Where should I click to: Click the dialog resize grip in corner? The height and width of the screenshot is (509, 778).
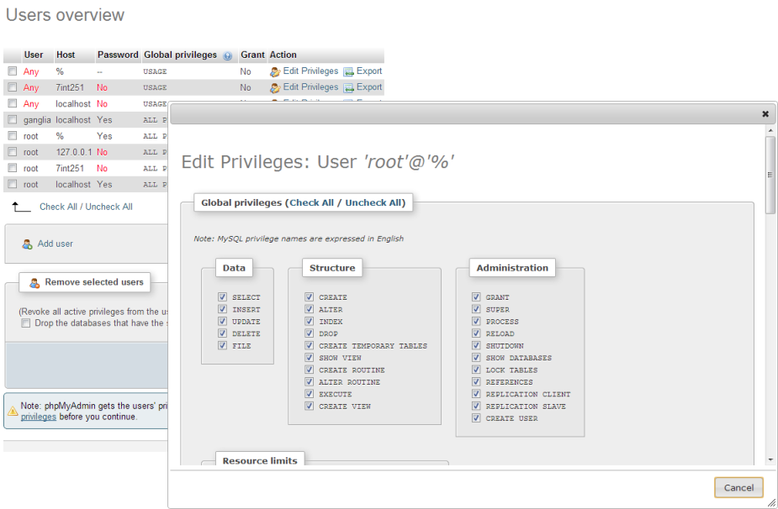pyautogui.click(x=771, y=502)
